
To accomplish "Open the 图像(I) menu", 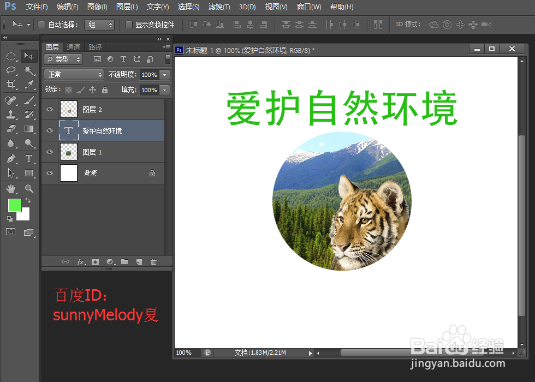I will (97, 7).
